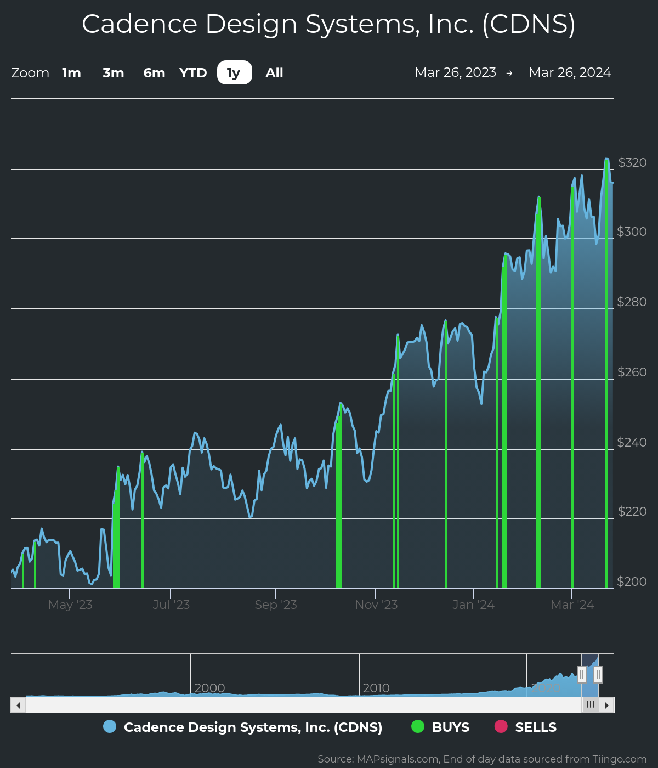Click the grip icon on the scrollbar thumb
This screenshot has height=768, width=658.
tap(590, 704)
